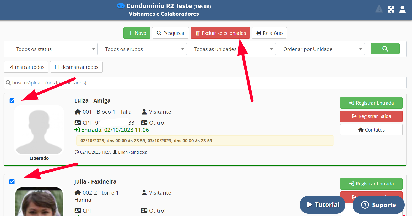Screen dimensions: 412x216
Task: Click the gamepad icon beside Condominio title
Action: [x=121, y=6]
